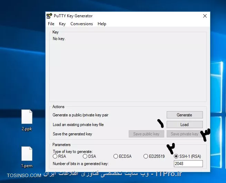Click the 'Save the generated key' label
The width and height of the screenshot is (226, 183).
(x=72, y=134)
